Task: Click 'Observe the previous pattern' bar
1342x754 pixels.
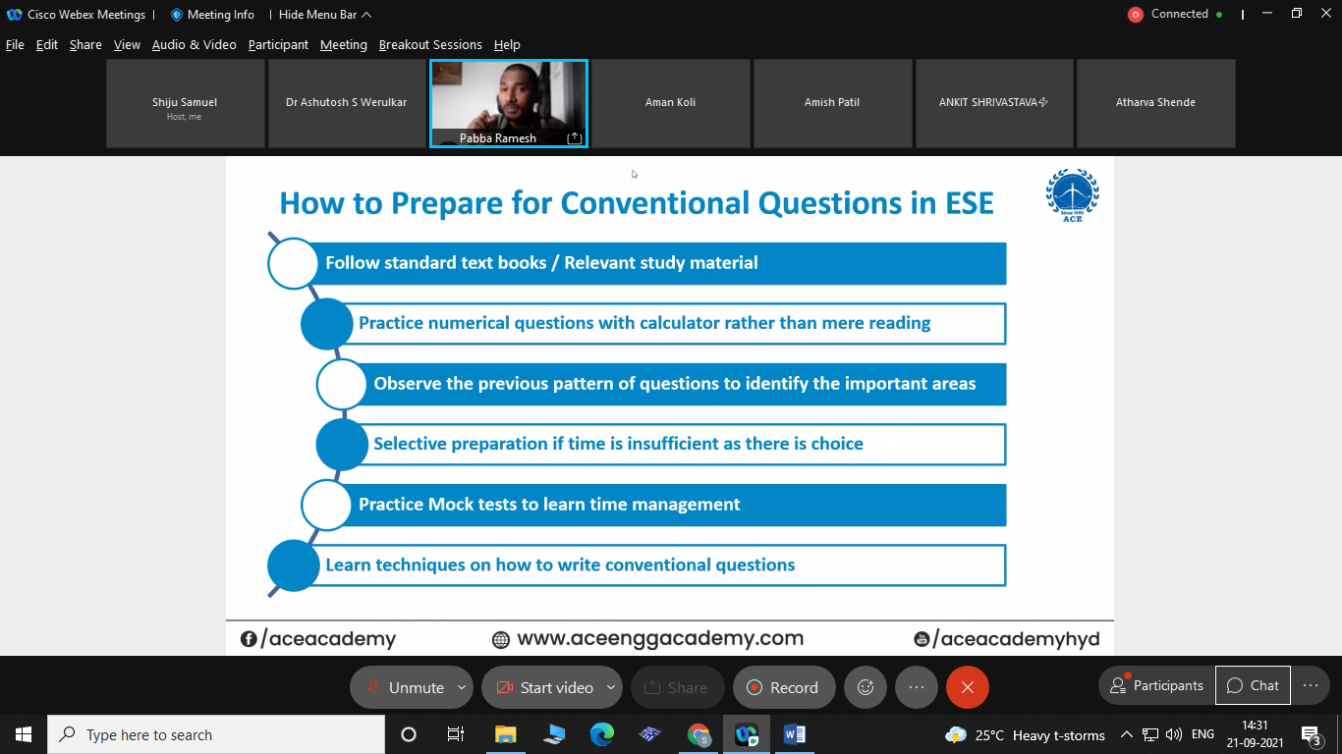Action: point(673,384)
